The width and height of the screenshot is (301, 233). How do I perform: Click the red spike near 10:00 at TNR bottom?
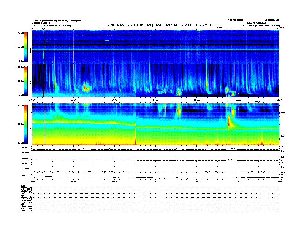(136, 141)
